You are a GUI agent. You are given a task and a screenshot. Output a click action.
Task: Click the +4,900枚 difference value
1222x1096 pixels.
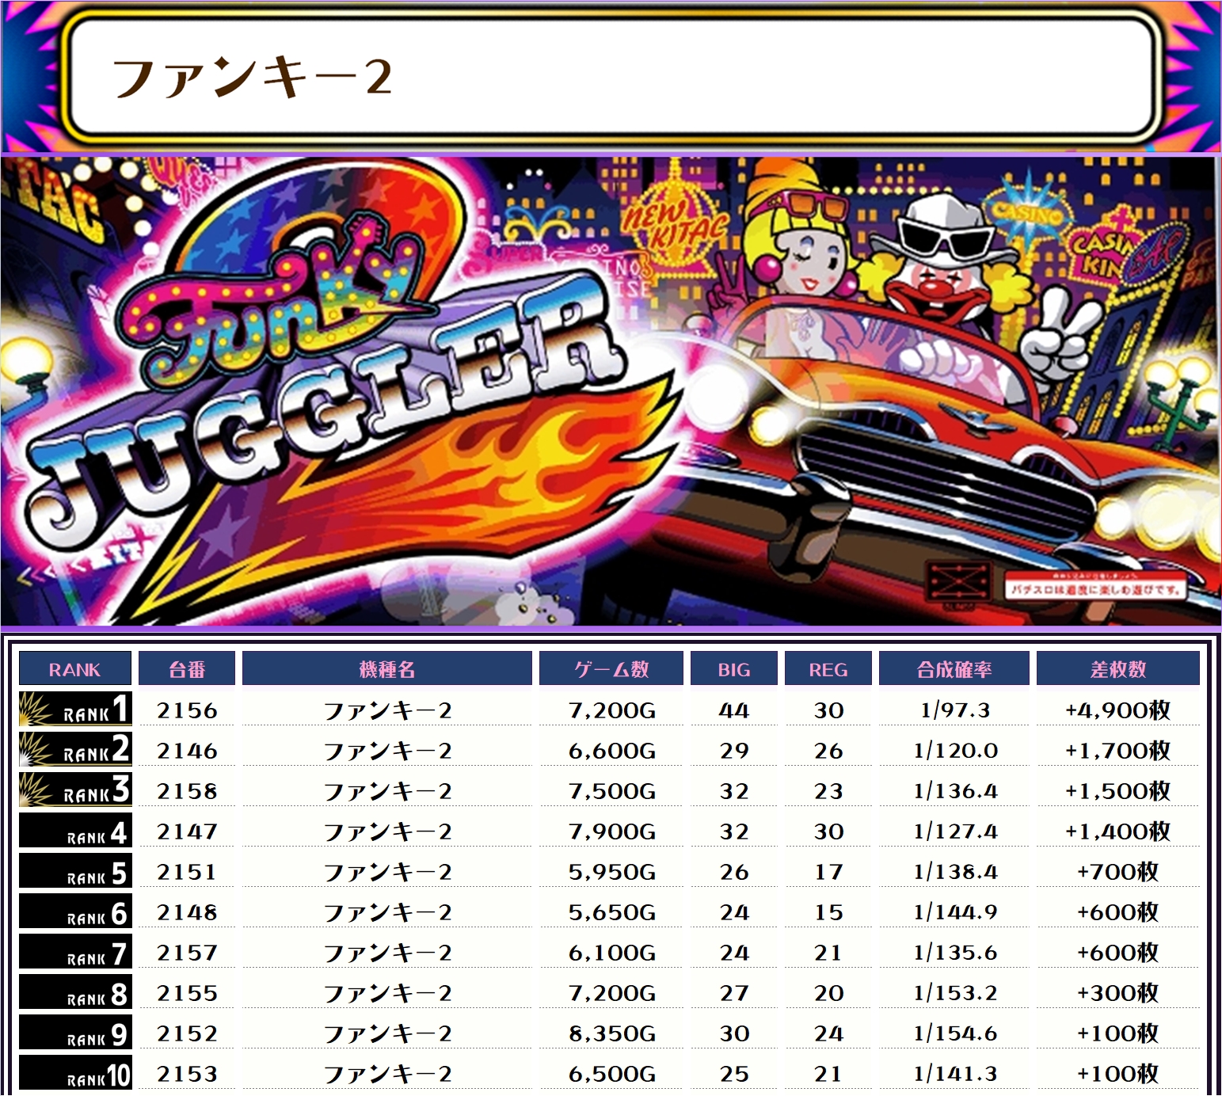point(1117,710)
